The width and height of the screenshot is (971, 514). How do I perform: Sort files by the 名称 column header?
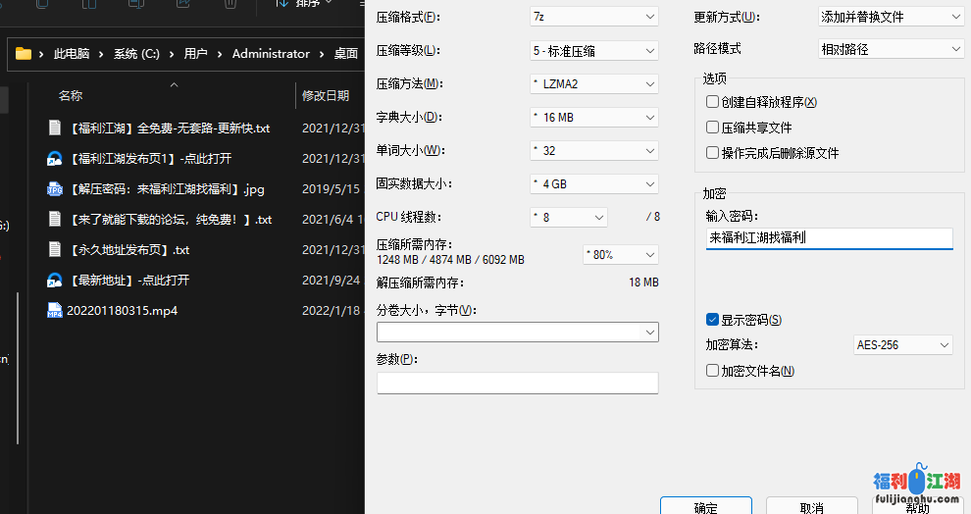pyautogui.click(x=71, y=95)
